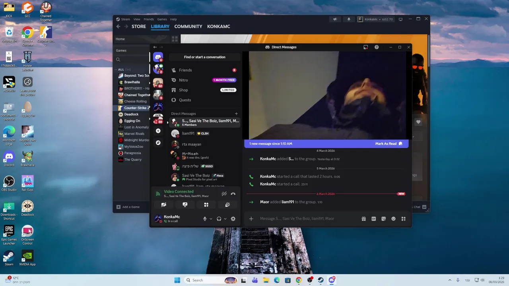Image resolution: width=509 pixels, height=286 pixels.
Task: Switch to Steam COMMUNITY tab
Action: (188, 27)
